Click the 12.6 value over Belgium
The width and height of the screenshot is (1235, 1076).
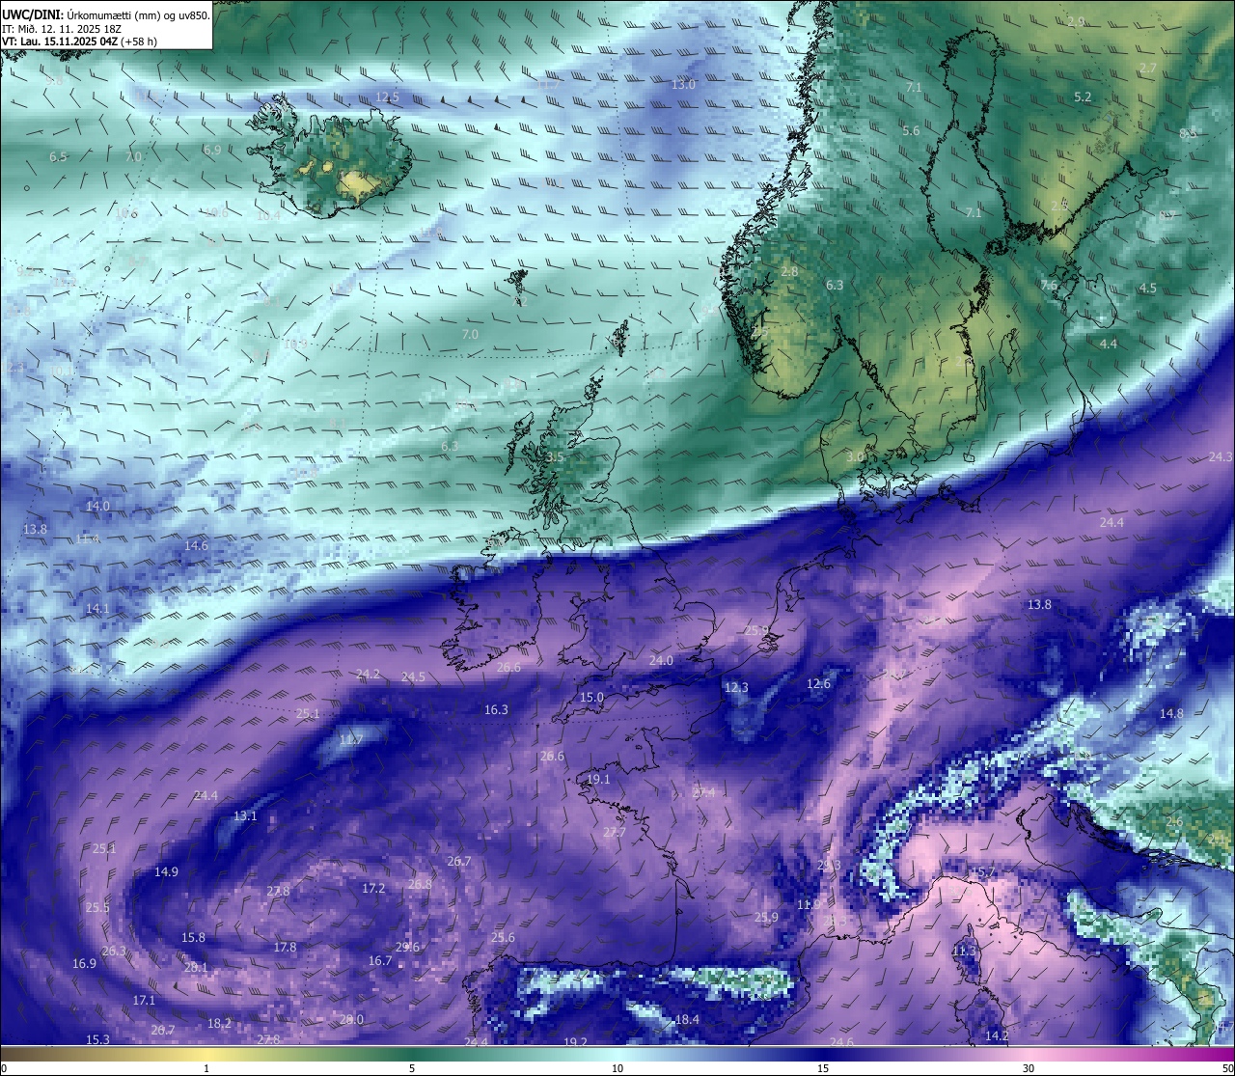(818, 684)
